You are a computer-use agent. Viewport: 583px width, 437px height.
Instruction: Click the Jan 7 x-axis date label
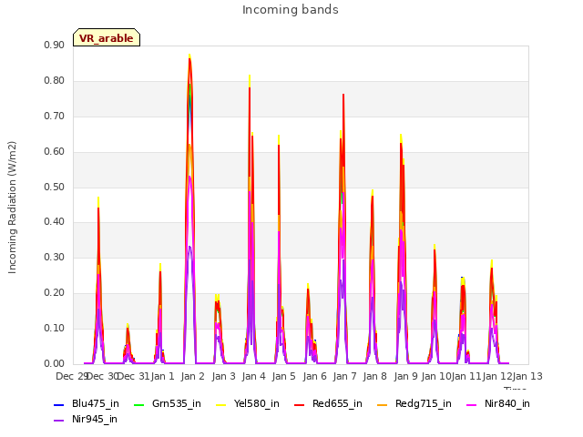[344, 376]
